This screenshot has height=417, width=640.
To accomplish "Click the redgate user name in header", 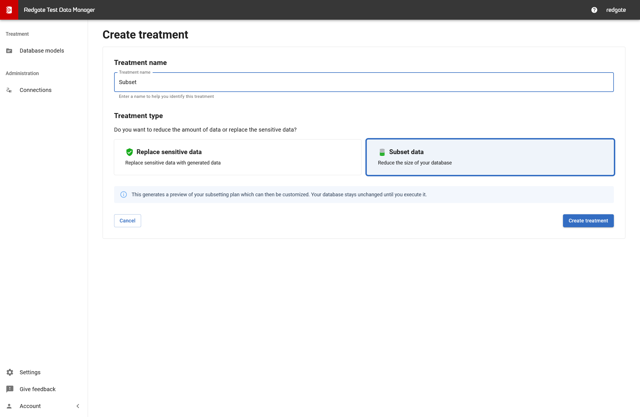I will (x=616, y=10).
